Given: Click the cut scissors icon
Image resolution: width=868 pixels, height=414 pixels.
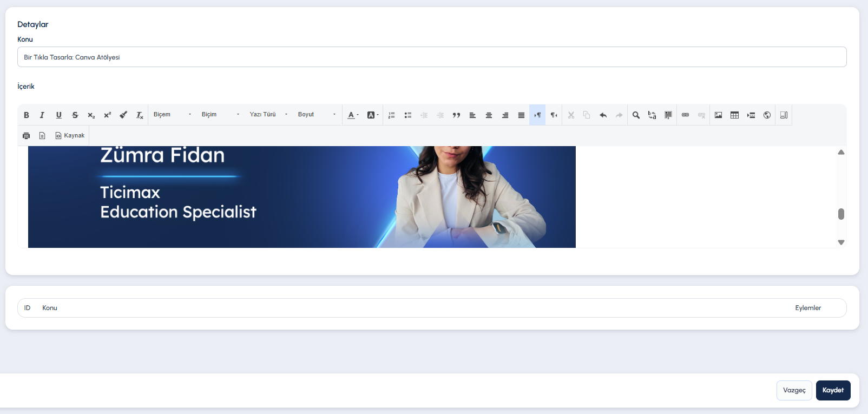Looking at the screenshot, I should pyautogui.click(x=571, y=115).
